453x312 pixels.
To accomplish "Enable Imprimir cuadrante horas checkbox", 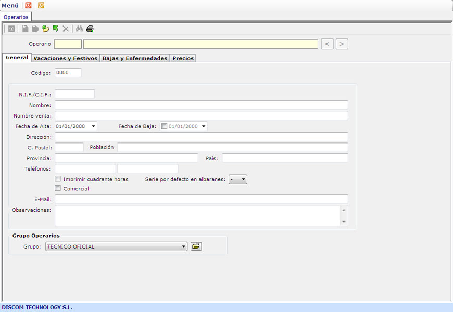I will 58,179.
